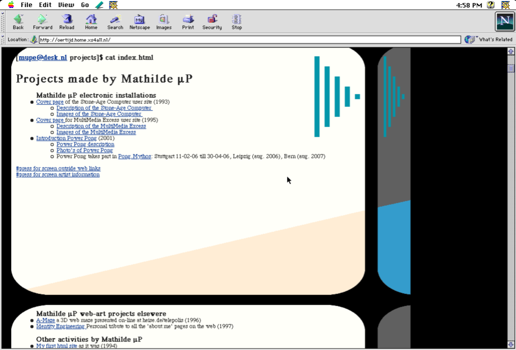Screen dimensions: 516x350
Task: Collapse the Location toolbar handle
Action: [x=3, y=39]
